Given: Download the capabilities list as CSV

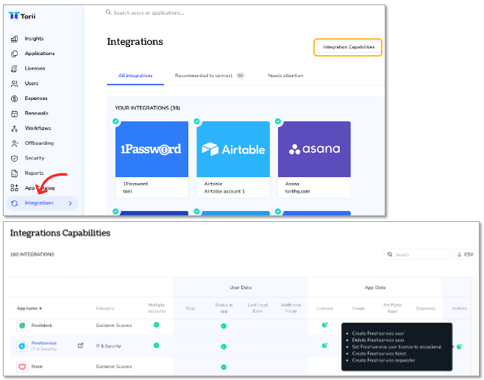Looking at the screenshot, I should 465,254.
